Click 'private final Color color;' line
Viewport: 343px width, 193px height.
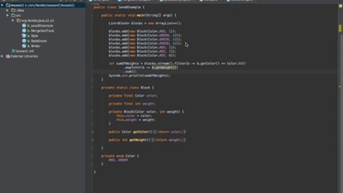[x=133, y=95]
